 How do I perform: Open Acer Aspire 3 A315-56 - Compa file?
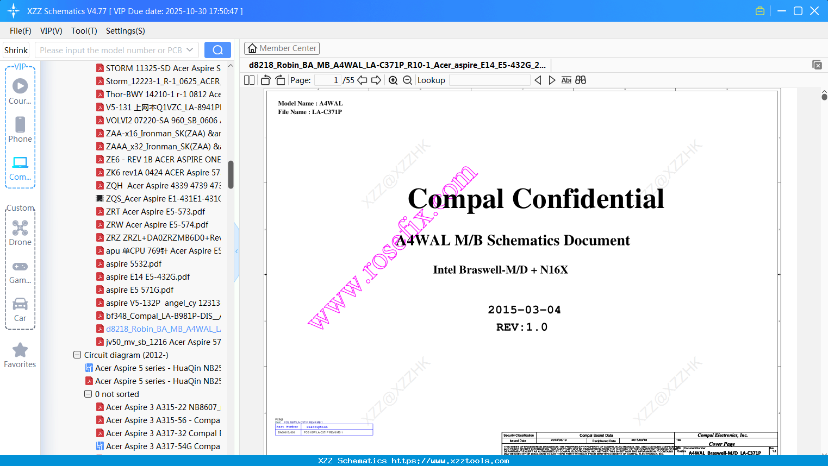(163, 420)
